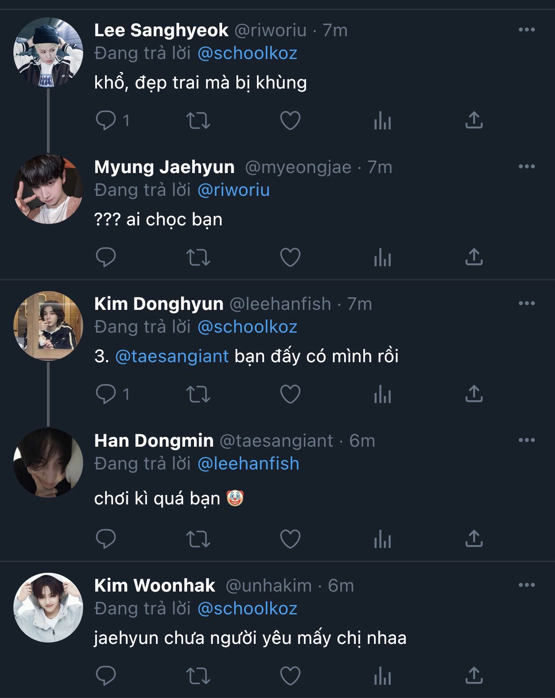The image size is (555, 698).
Task: Tap @leehanfish in Han Dongmin's reply line
Action: click(248, 464)
